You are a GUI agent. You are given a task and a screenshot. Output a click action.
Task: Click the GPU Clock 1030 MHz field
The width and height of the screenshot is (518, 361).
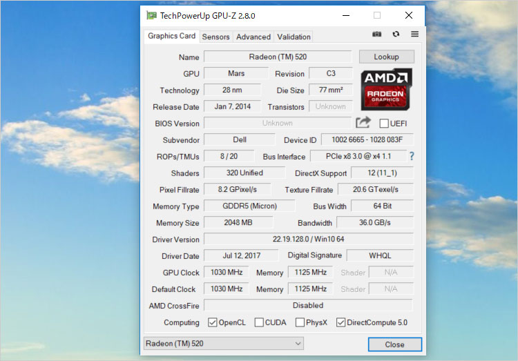[227, 272]
